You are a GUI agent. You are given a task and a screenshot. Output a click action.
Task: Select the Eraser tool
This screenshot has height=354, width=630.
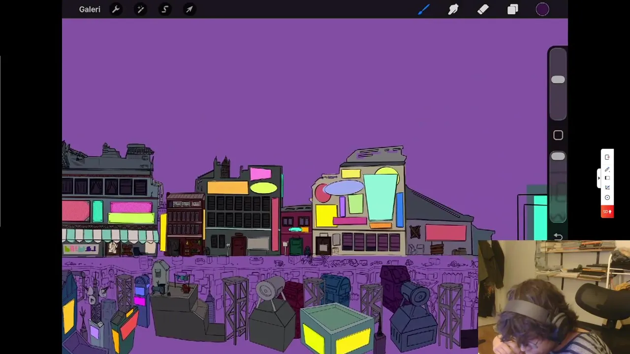[483, 9]
